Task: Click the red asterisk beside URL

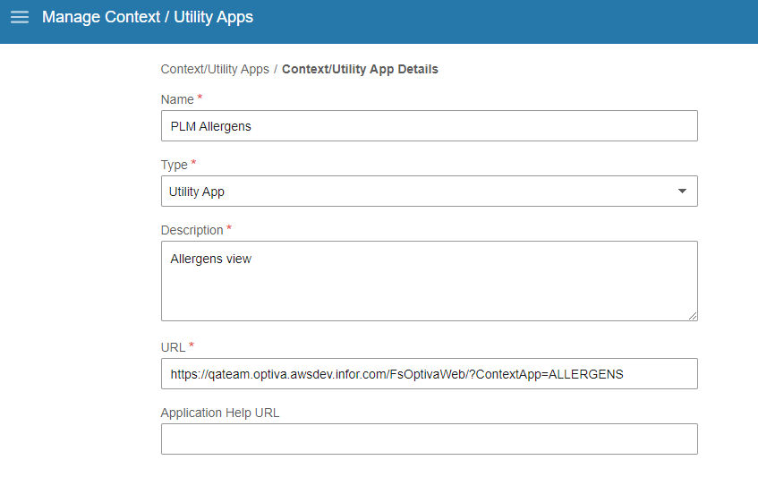Action: point(192,345)
